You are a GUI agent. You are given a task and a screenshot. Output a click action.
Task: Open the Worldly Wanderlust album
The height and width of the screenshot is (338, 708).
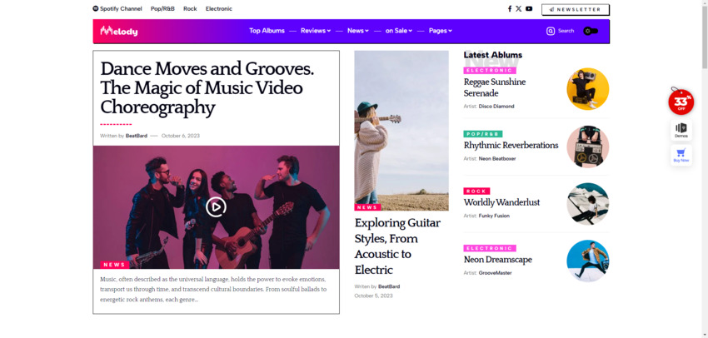coord(501,202)
